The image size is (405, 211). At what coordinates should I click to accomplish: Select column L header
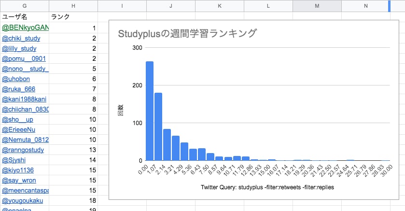[x=268, y=6]
